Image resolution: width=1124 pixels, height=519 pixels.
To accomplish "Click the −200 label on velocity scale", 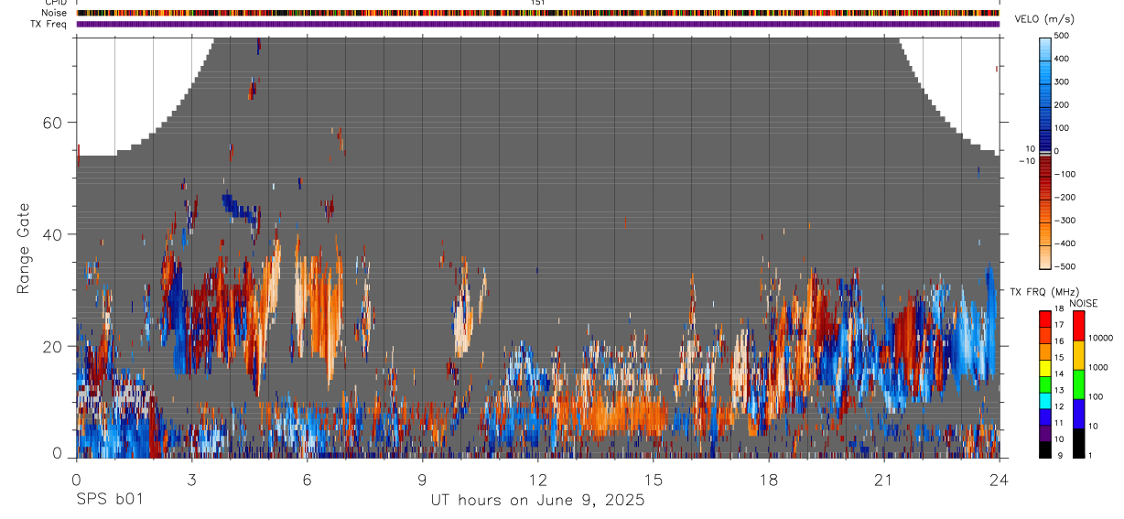I will [x=1066, y=197].
